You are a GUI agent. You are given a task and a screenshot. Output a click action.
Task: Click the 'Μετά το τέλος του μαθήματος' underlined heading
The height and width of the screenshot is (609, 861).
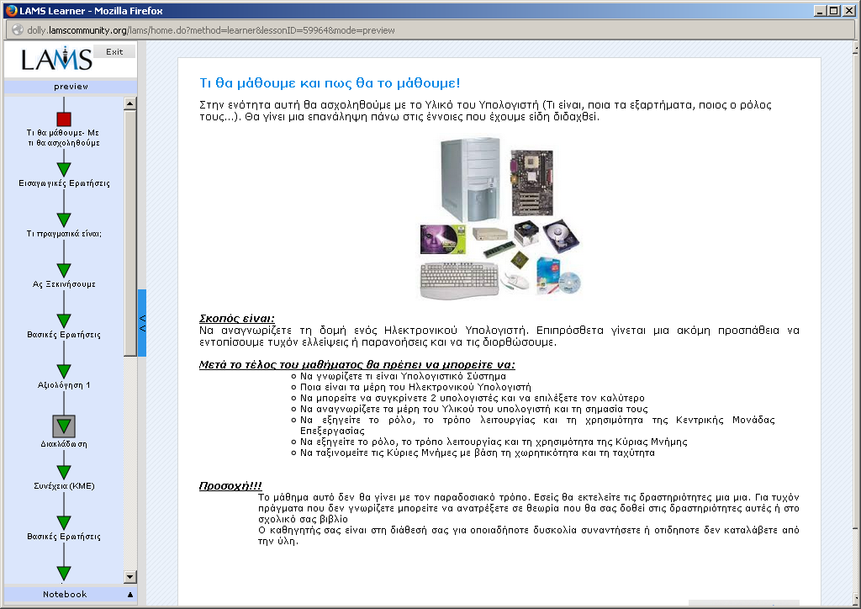coord(357,364)
